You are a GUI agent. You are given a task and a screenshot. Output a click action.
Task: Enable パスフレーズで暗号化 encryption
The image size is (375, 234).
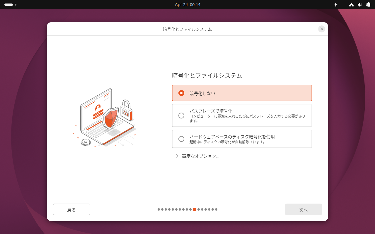pyautogui.click(x=242, y=115)
